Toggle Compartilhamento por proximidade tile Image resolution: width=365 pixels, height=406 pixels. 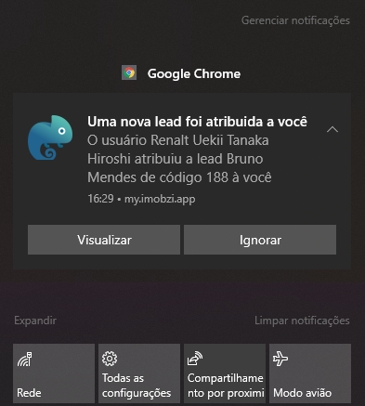pyautogui.click(x=225, y=373)
